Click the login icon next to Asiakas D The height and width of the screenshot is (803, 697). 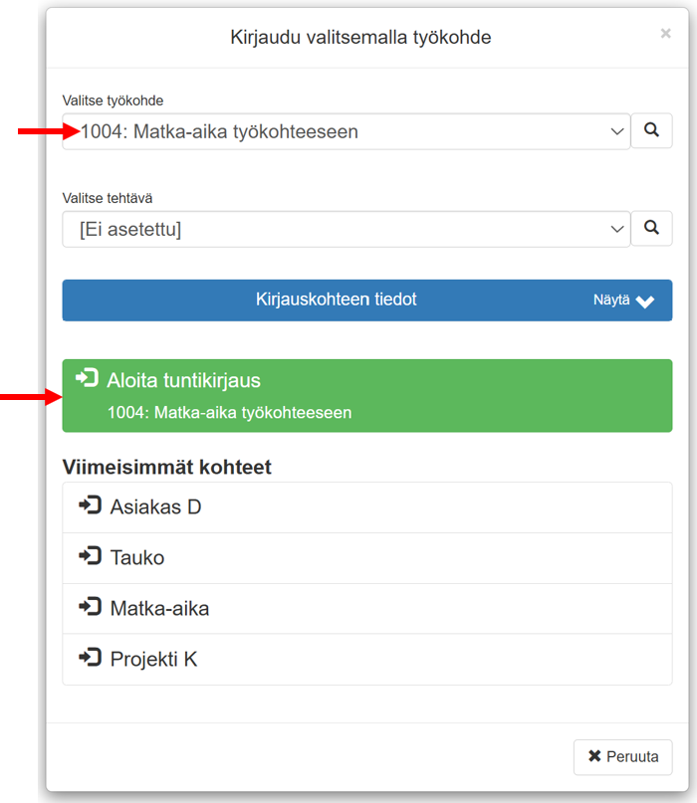[91, 505]
